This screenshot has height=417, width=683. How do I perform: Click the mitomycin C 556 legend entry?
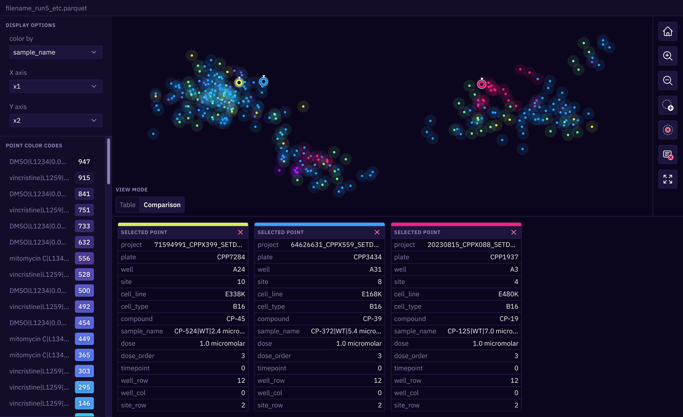pyautogui.click(x=39, y=258)
